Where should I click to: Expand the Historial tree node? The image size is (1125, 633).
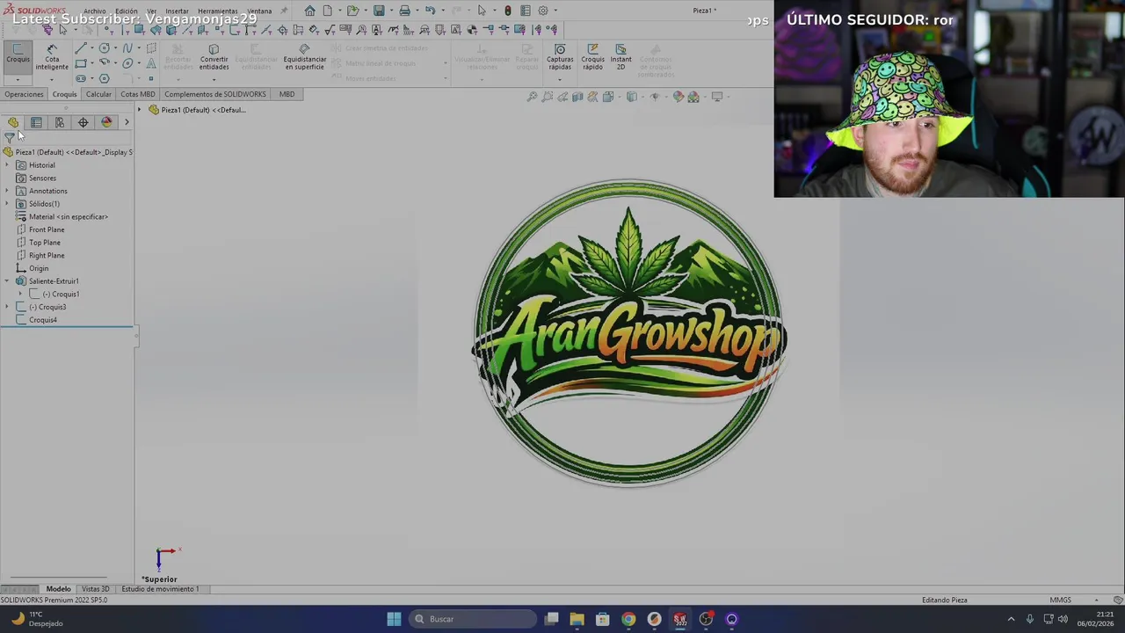(x=7, y=165)
